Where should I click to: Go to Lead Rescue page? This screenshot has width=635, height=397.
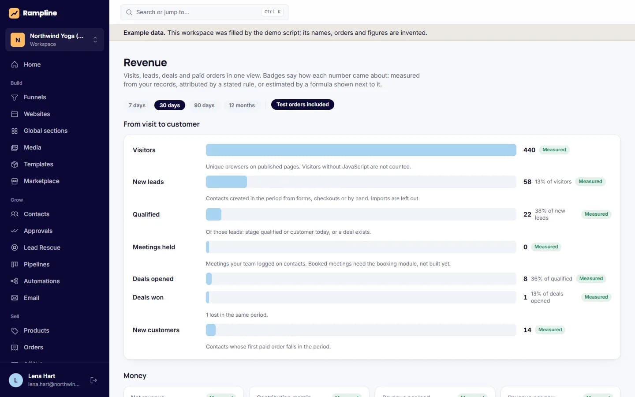(x=55, y=247)
